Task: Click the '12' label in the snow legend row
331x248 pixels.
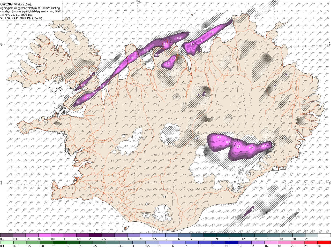Action: pos(243,239)
